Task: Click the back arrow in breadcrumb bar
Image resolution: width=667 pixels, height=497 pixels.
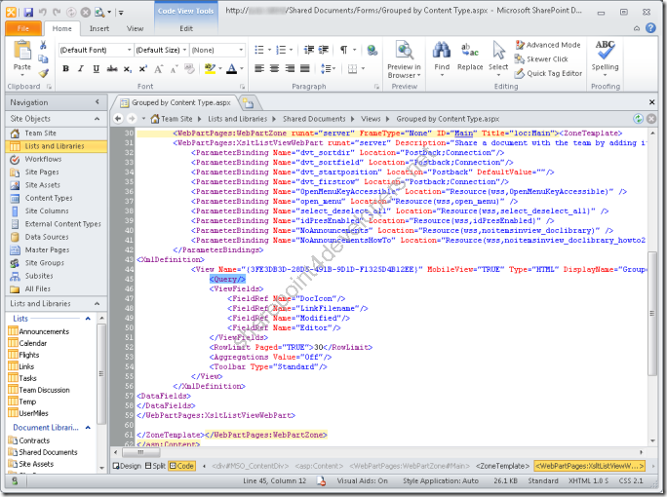Action: tap(118, 119)
